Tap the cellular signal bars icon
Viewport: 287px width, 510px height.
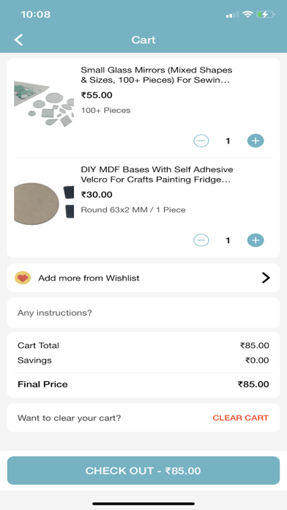232,15
